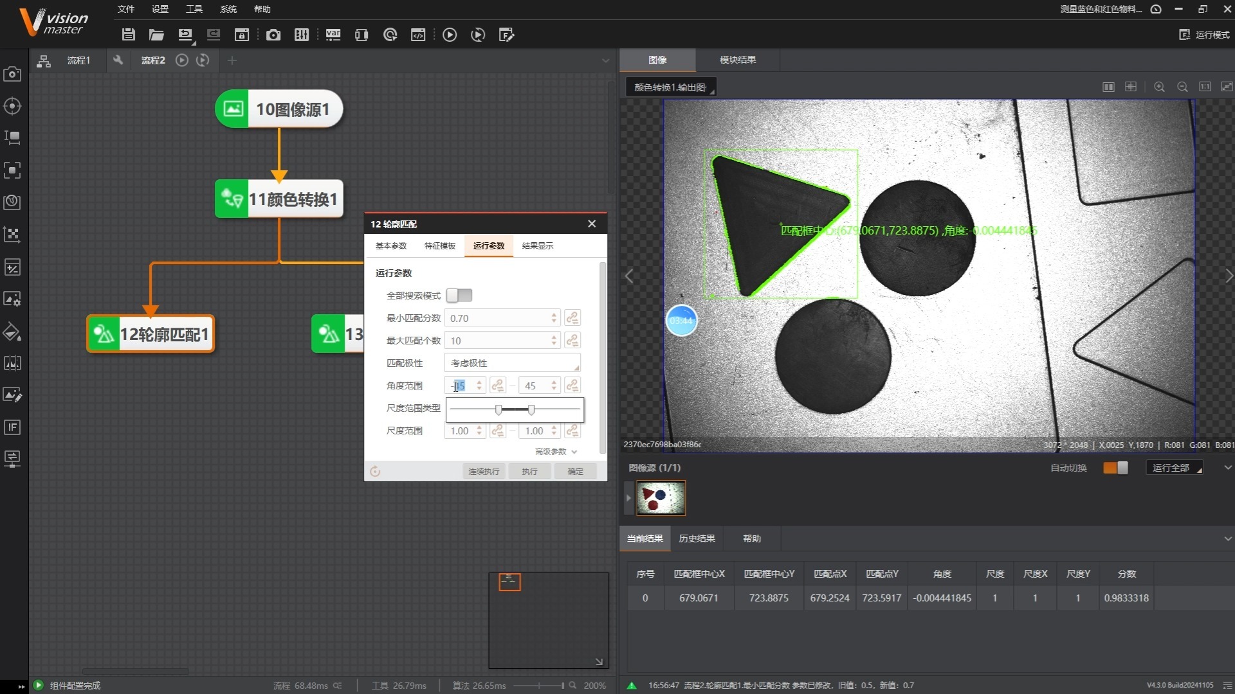
Task: Open the 运行全部 dropdown
Action: 1176,468
